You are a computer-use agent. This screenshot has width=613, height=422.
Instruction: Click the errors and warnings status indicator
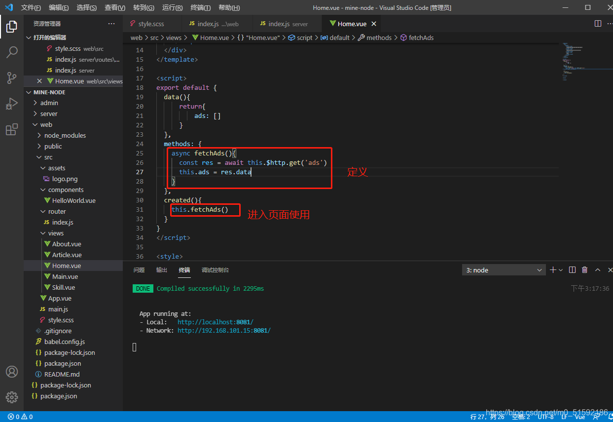[20, 417]
